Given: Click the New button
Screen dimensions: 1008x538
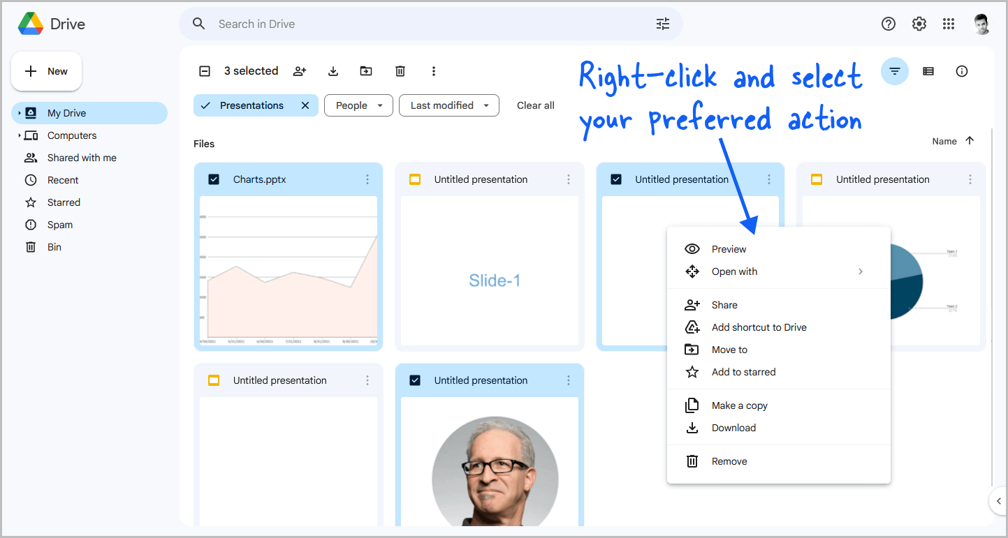Looking at the screenshot, I should 46,70.
